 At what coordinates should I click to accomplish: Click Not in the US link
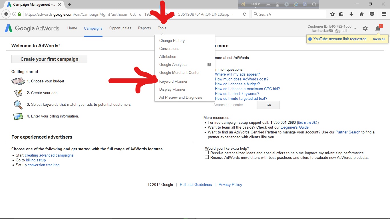[x=308, y=123]
